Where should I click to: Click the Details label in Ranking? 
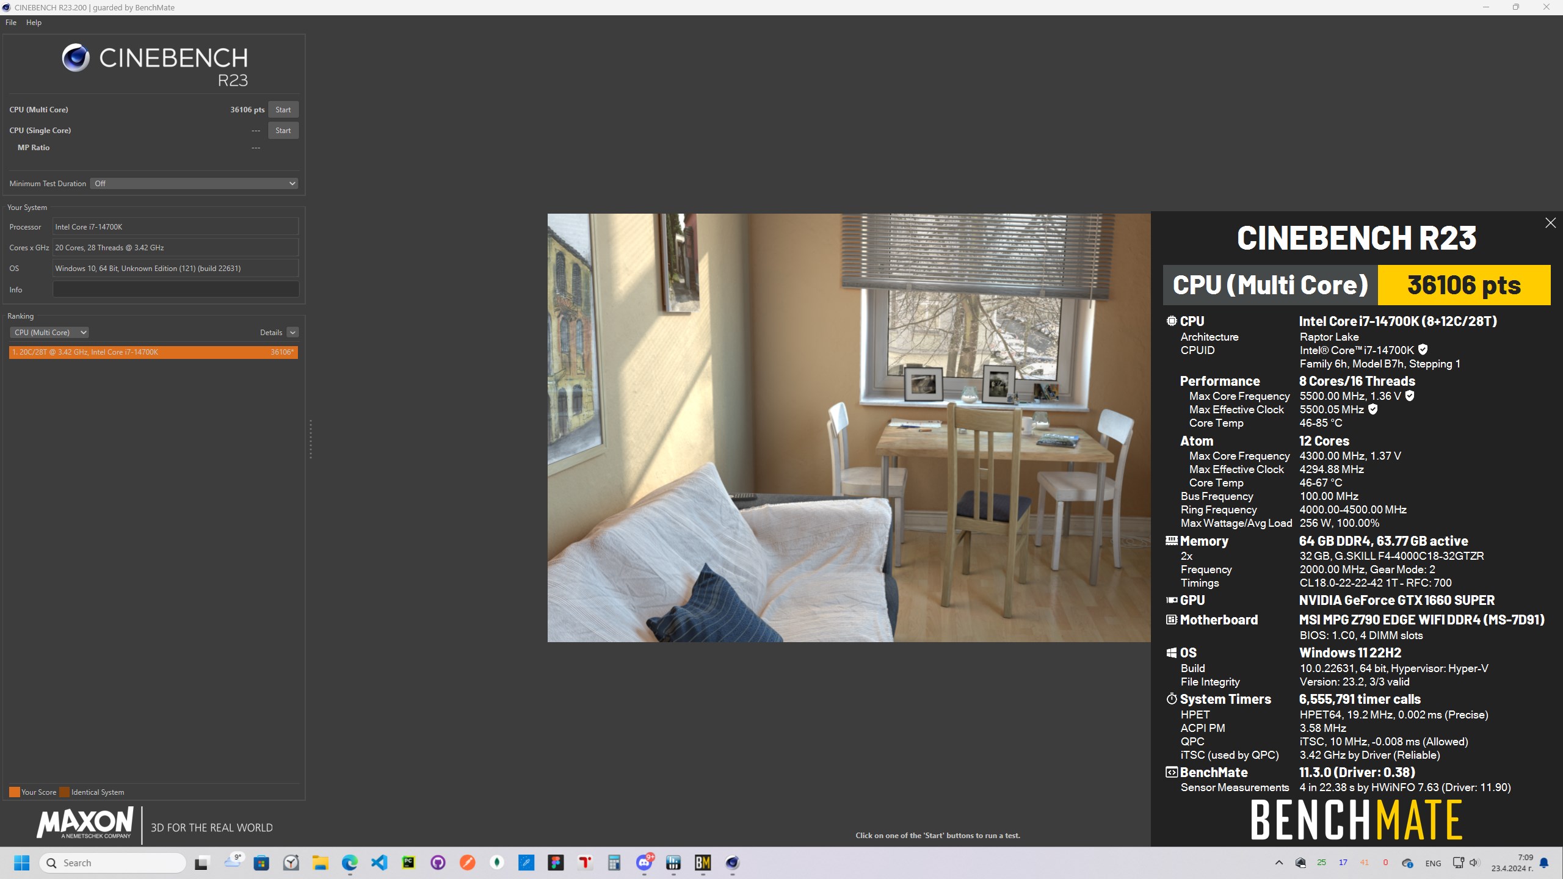(x=270, y=333)
